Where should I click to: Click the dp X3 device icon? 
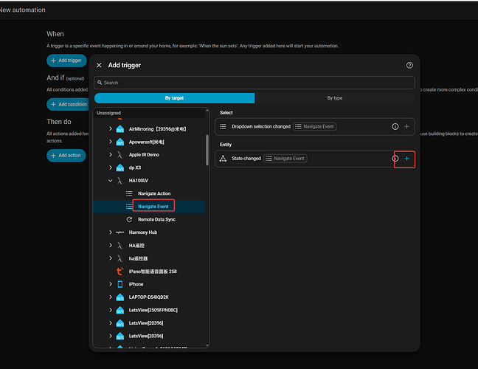tap(120, 168)
